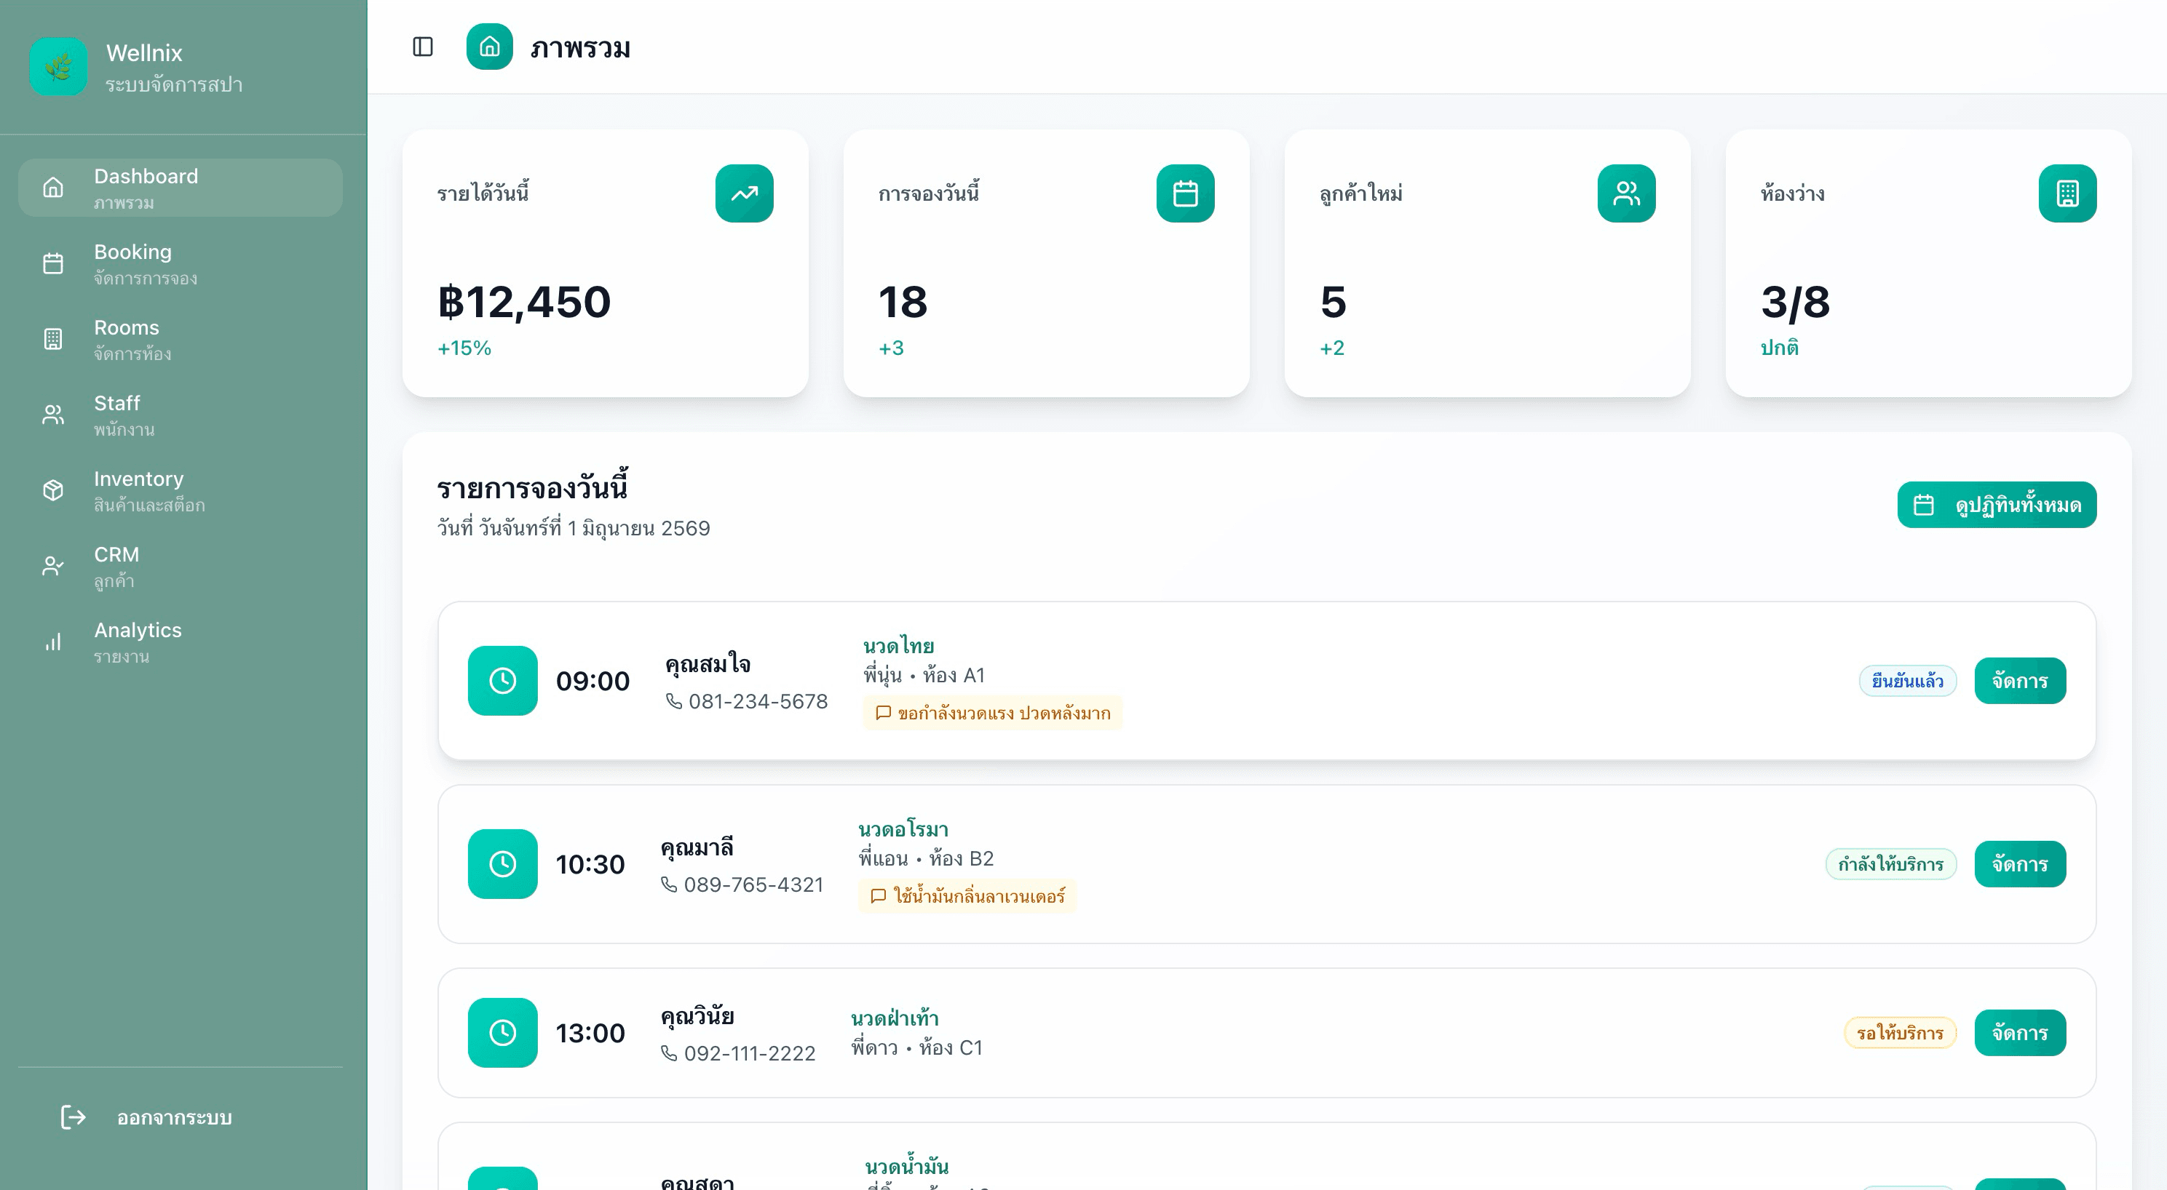Click the Staff people icon in sidebar
This screenshot has height=1190, width=2167.
53,415
